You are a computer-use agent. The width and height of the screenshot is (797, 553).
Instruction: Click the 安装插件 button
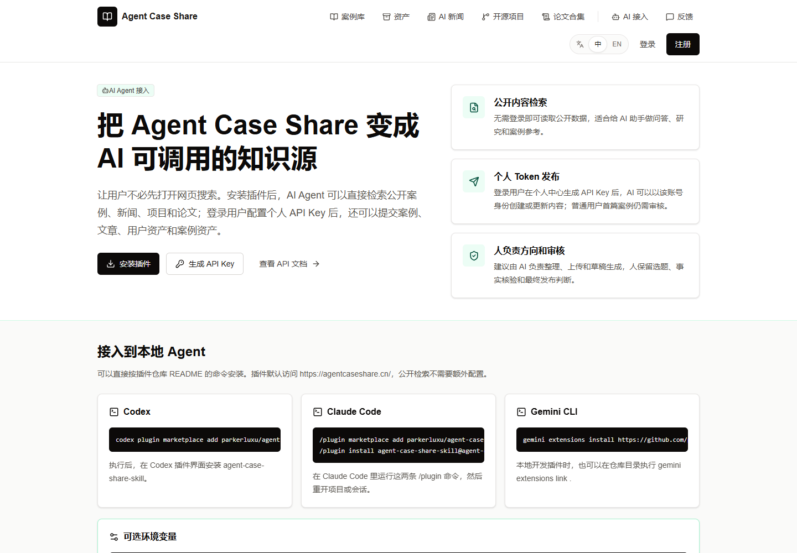(x=128, y=264)
